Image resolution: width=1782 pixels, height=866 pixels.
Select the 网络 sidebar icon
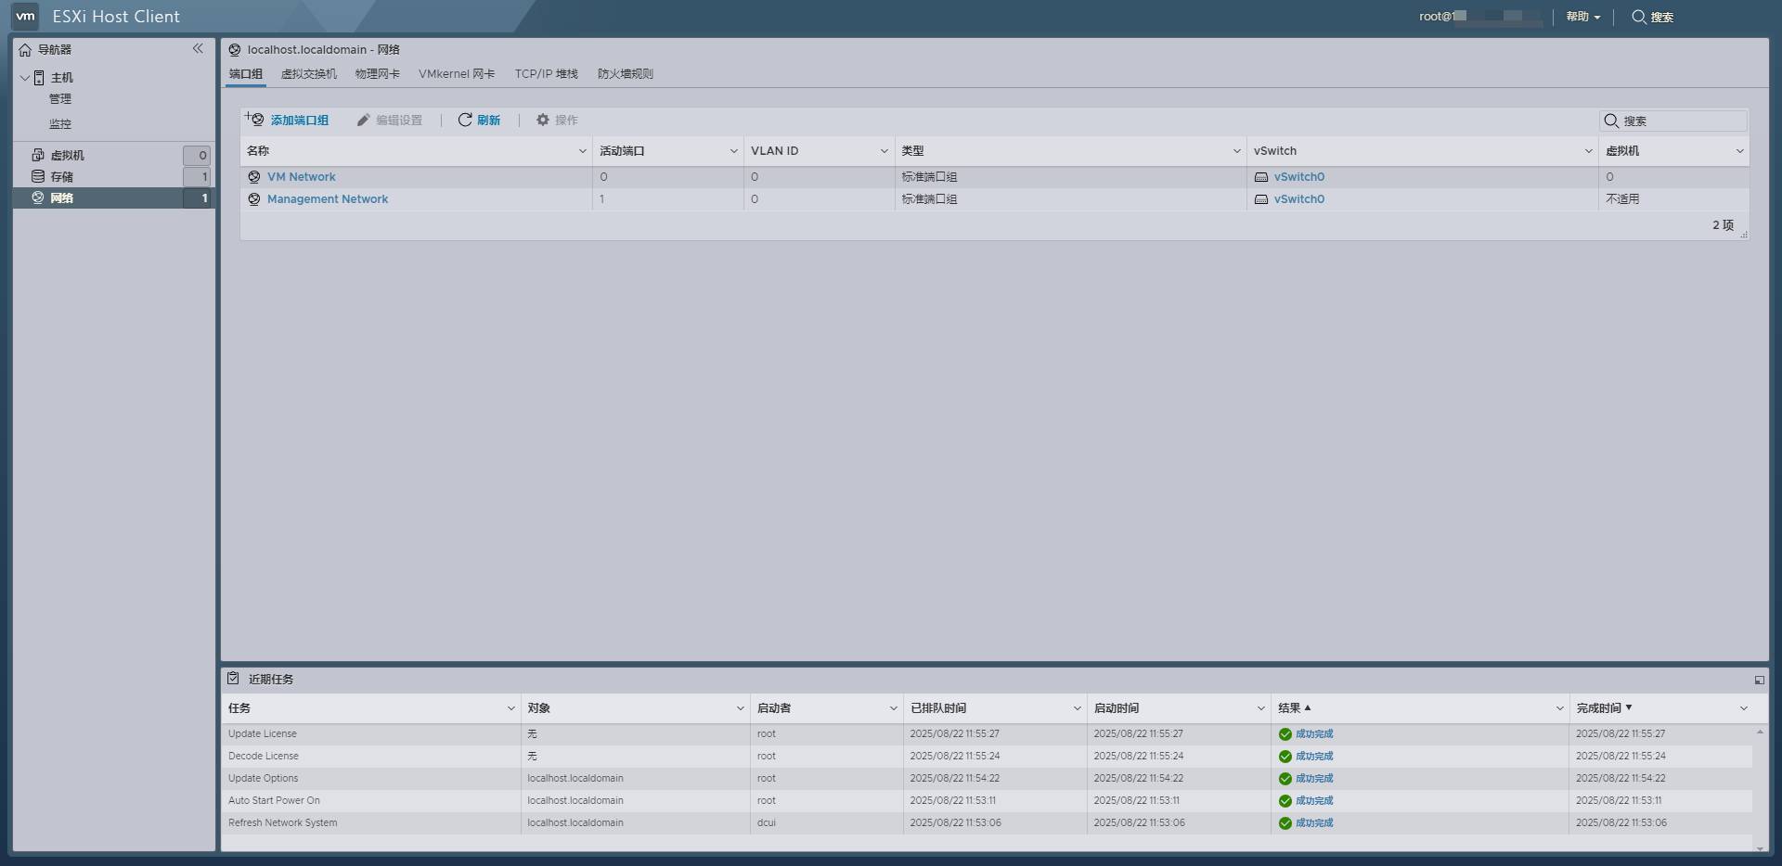click(x=38, y=197)
